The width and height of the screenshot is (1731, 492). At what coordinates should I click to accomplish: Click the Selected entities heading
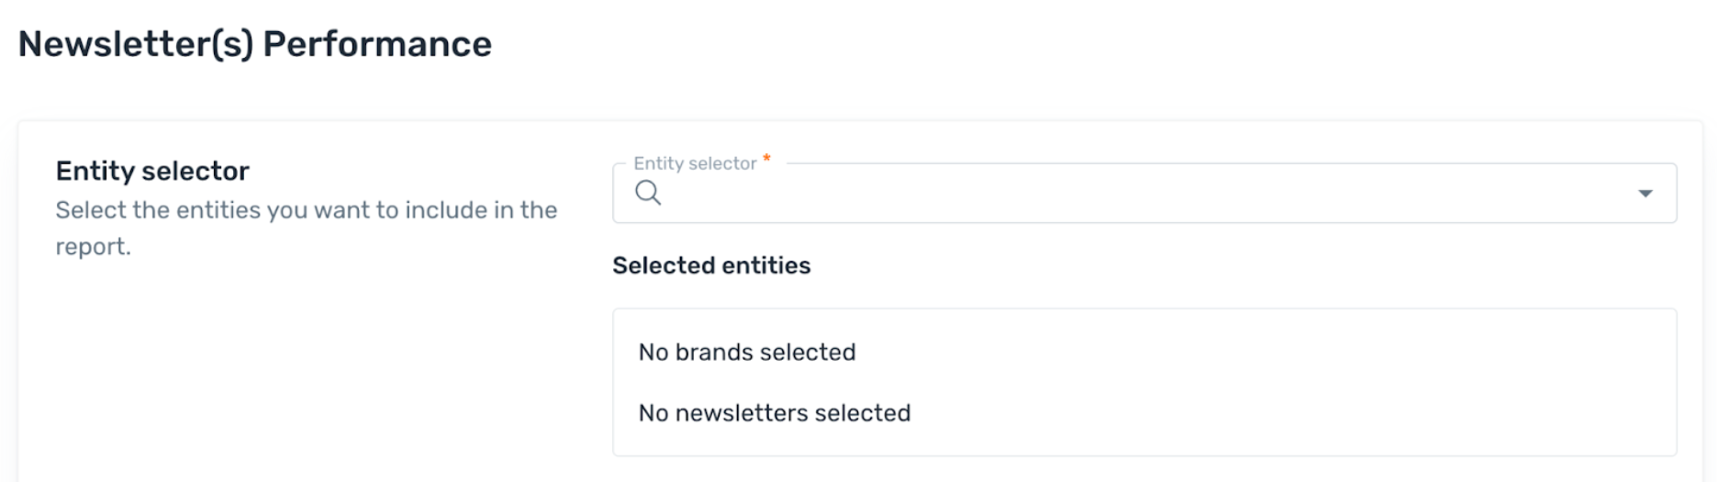pos(711,265)
